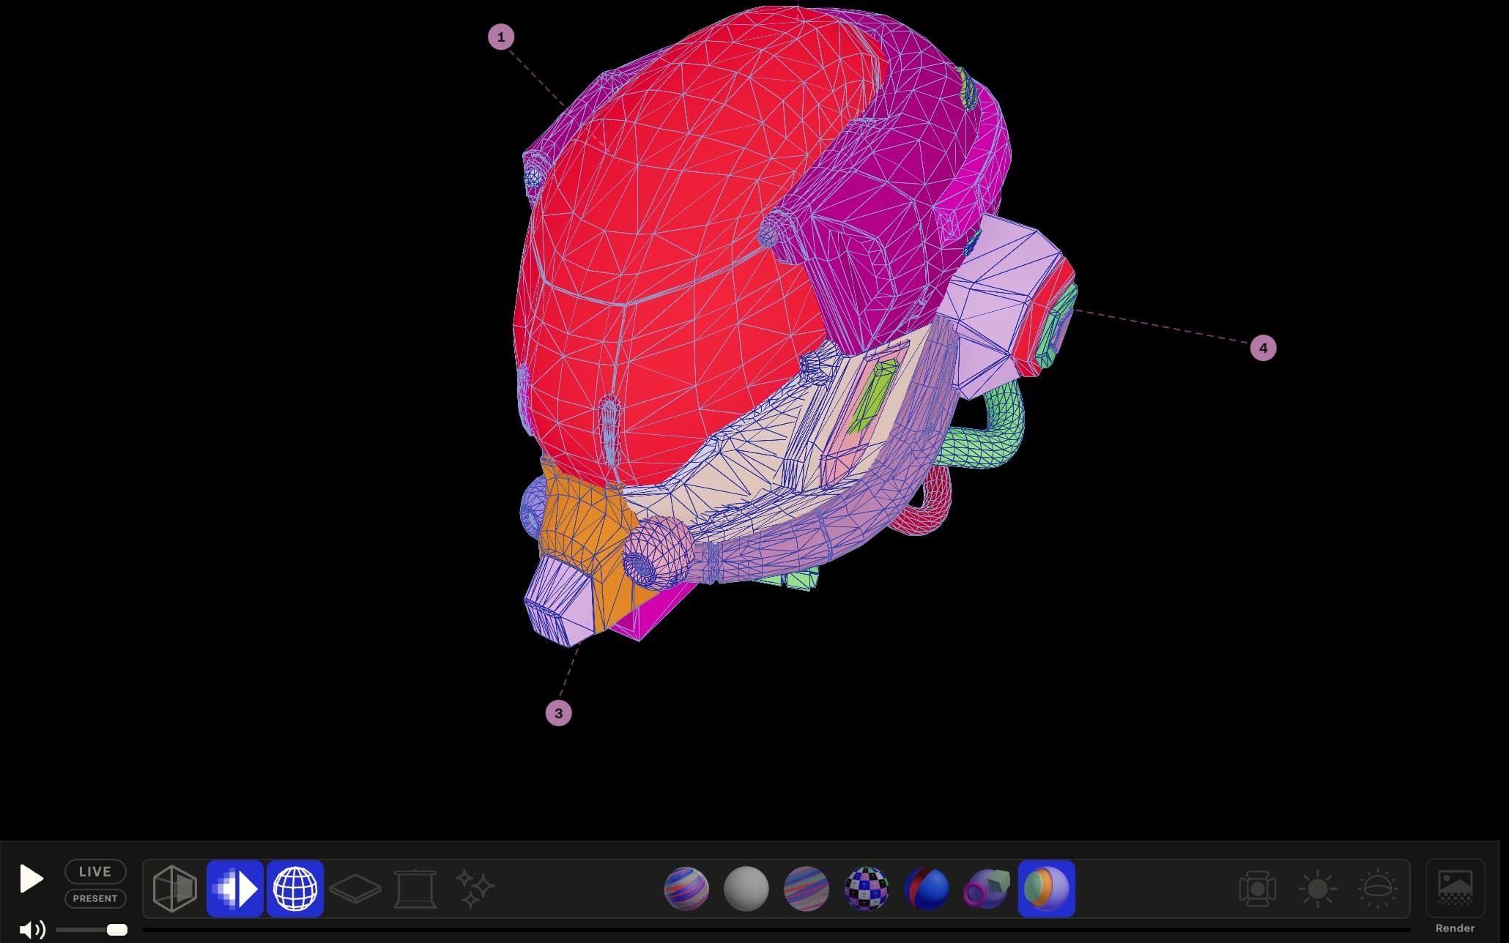Toggle the ground plane icon
The image size is (1509, 943).
[x=355, y=889]
